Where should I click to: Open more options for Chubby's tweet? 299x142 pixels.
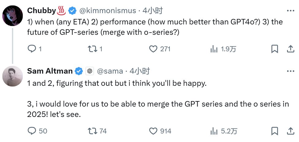coord(290,11)
